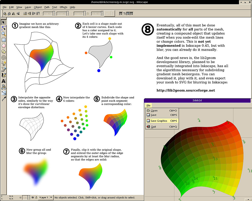This screenshot has height=201, width=252.
Task: Select the Zoom magnifier tool
Action: (x=4, y=34)
